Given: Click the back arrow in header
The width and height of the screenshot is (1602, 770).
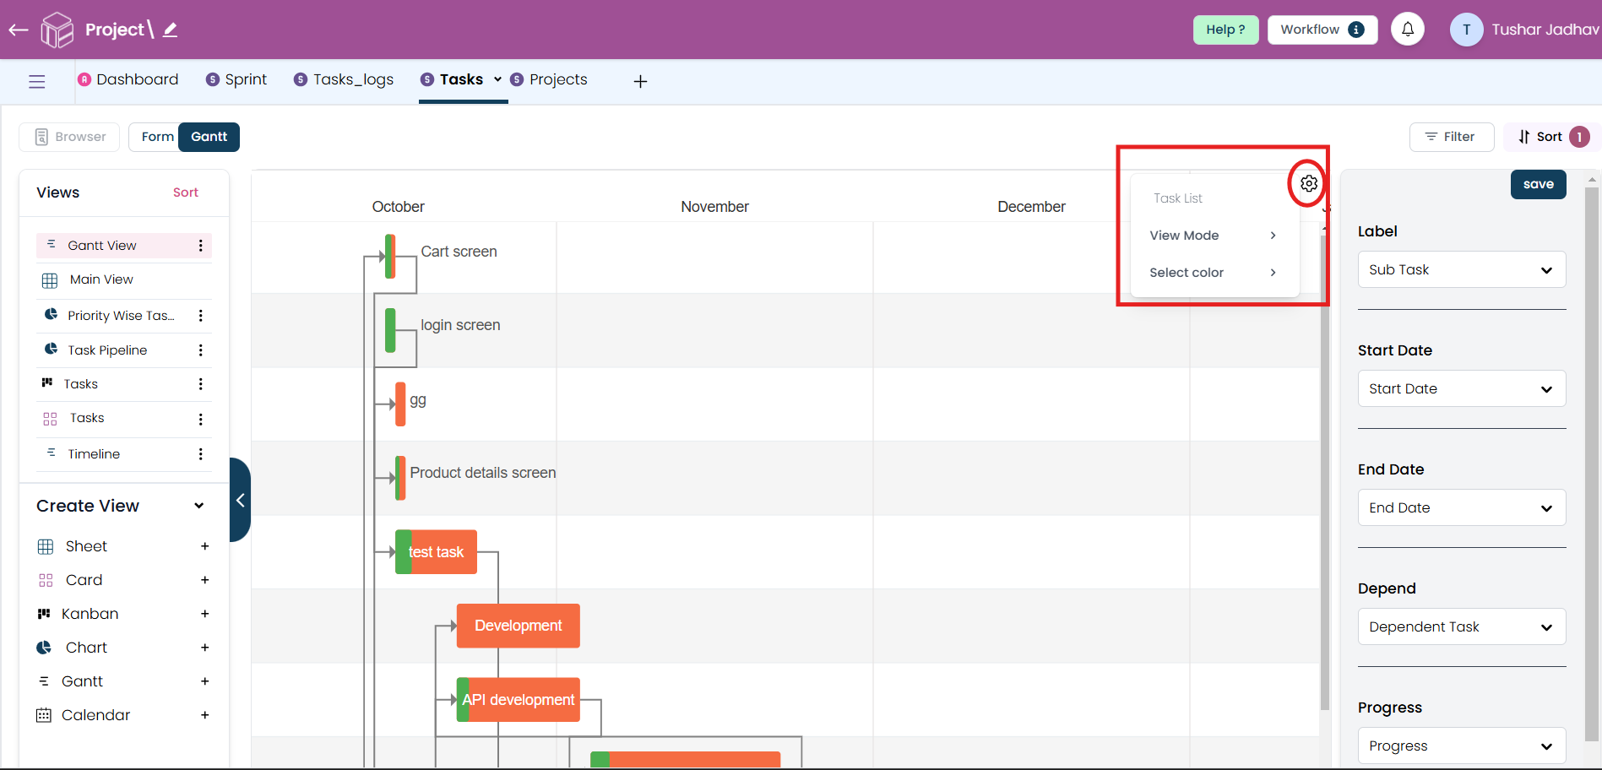Looking at the screenshot, I should (x=19, y=30).
